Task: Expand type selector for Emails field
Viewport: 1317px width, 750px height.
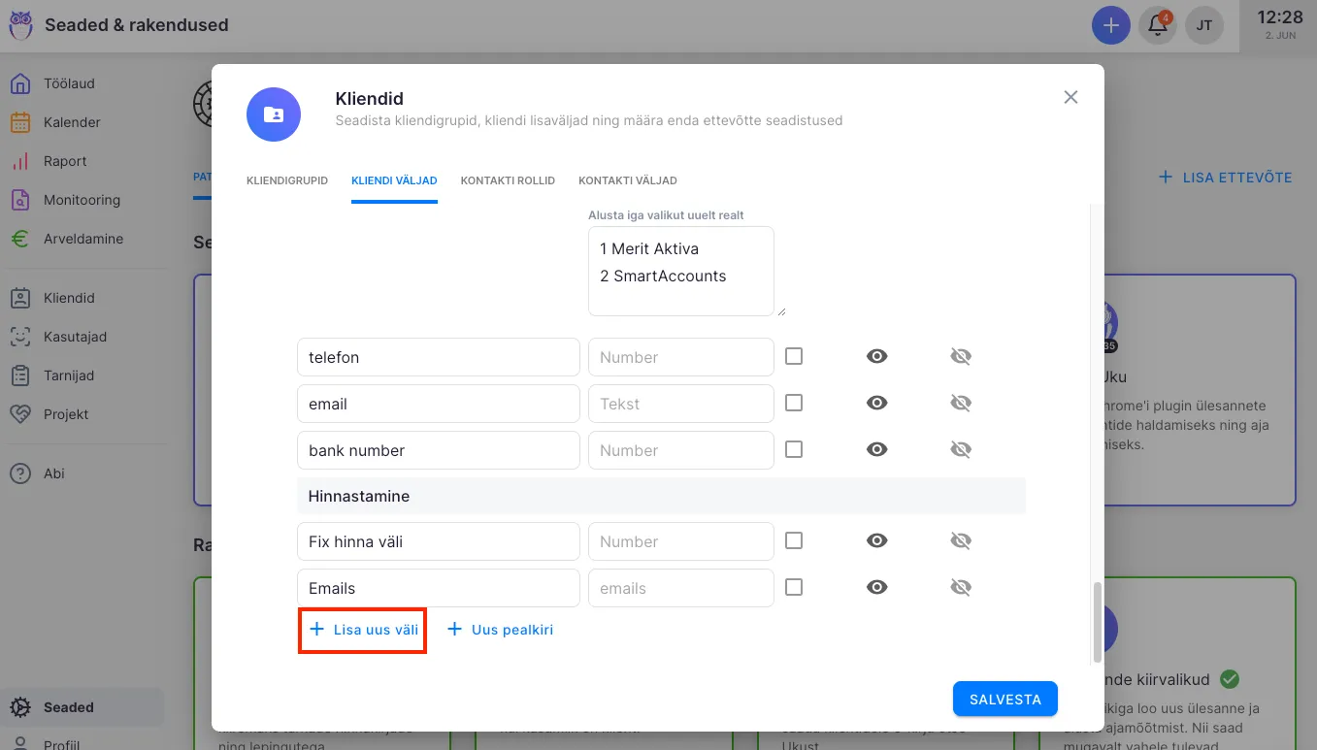Action: (680, 588)
